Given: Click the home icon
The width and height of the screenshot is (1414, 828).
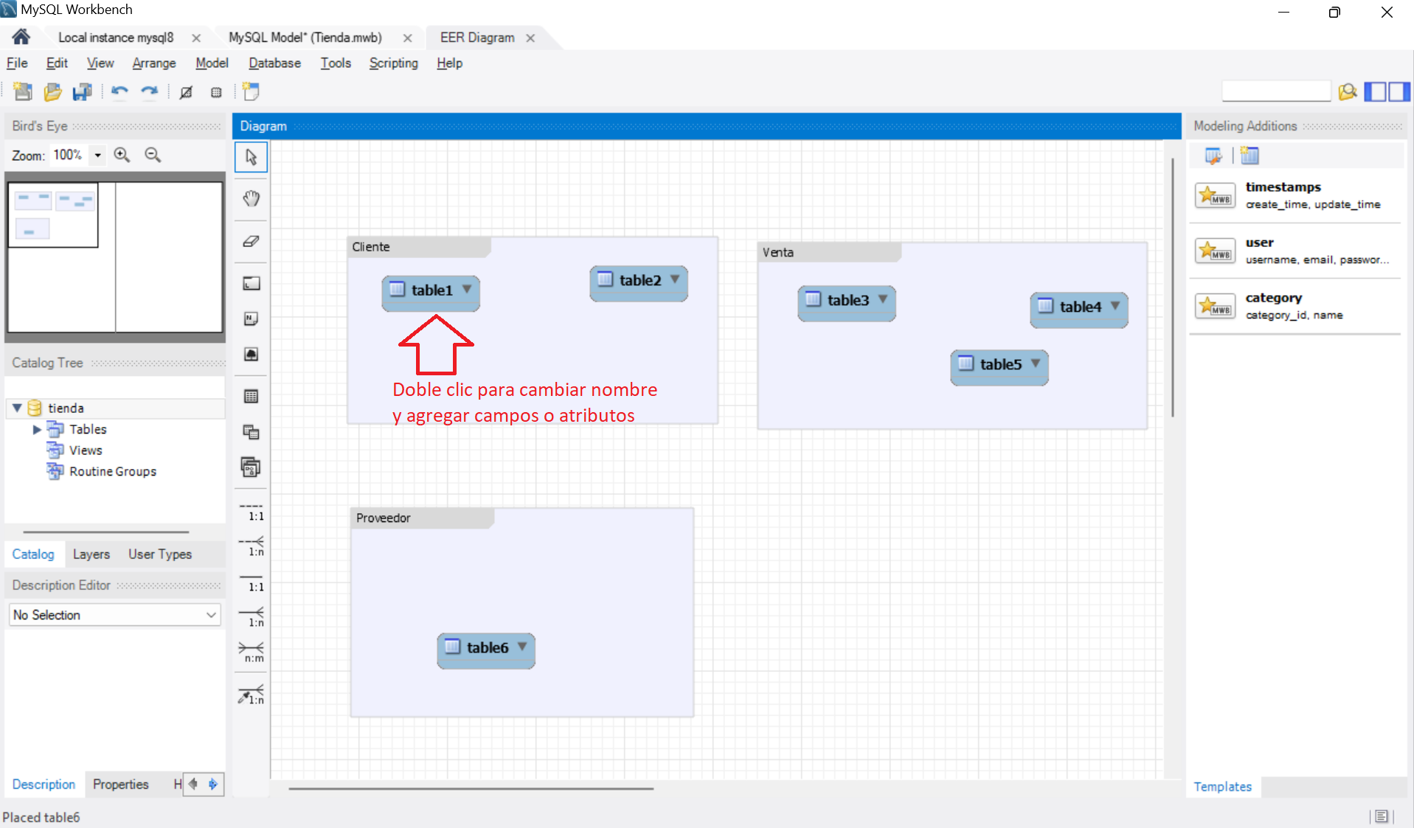Looking at the screenshot, I should (x=21, y=37).
